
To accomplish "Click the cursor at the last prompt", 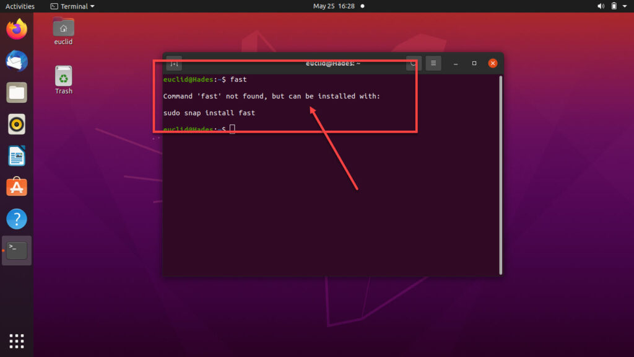I will tap(232, 129).
